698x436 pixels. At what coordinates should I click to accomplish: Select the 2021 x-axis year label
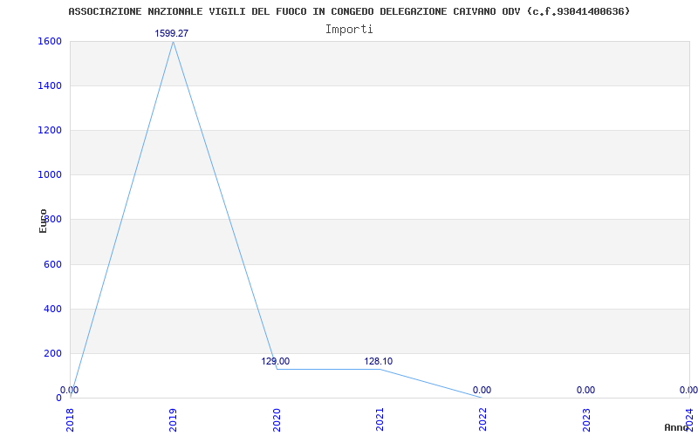click(380, 419)
